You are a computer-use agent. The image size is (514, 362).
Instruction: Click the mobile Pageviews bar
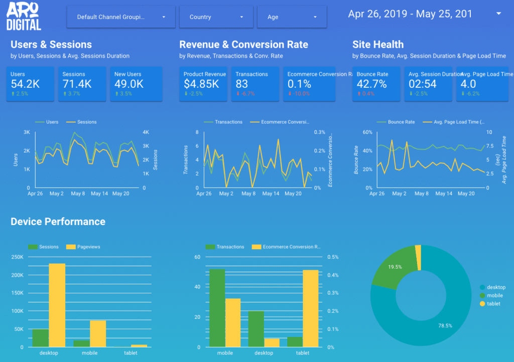click(x=98, y=334)
